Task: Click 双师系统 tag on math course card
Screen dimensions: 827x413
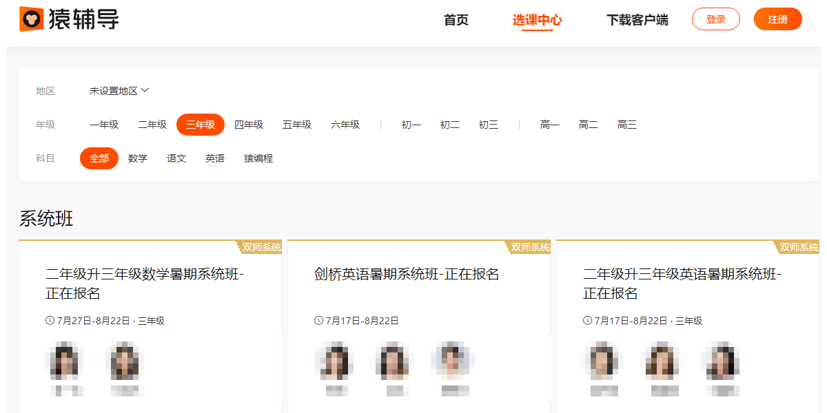Action: 261,248
